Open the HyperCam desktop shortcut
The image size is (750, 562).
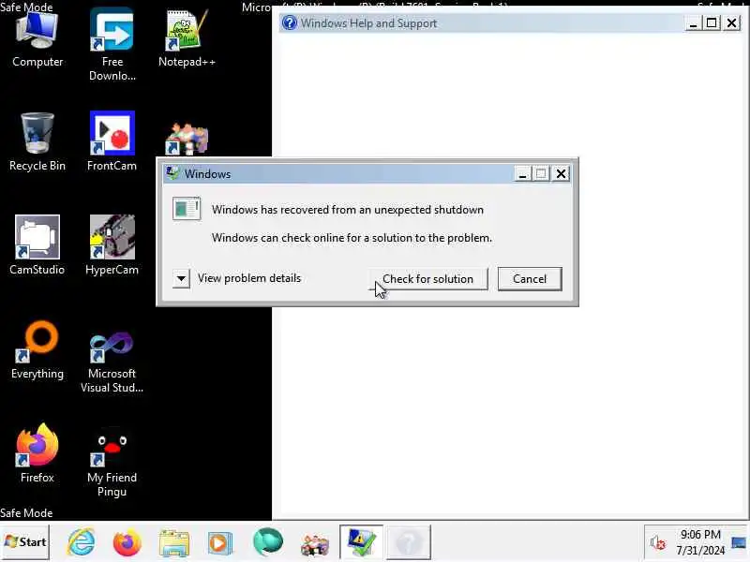pos(112,245)
